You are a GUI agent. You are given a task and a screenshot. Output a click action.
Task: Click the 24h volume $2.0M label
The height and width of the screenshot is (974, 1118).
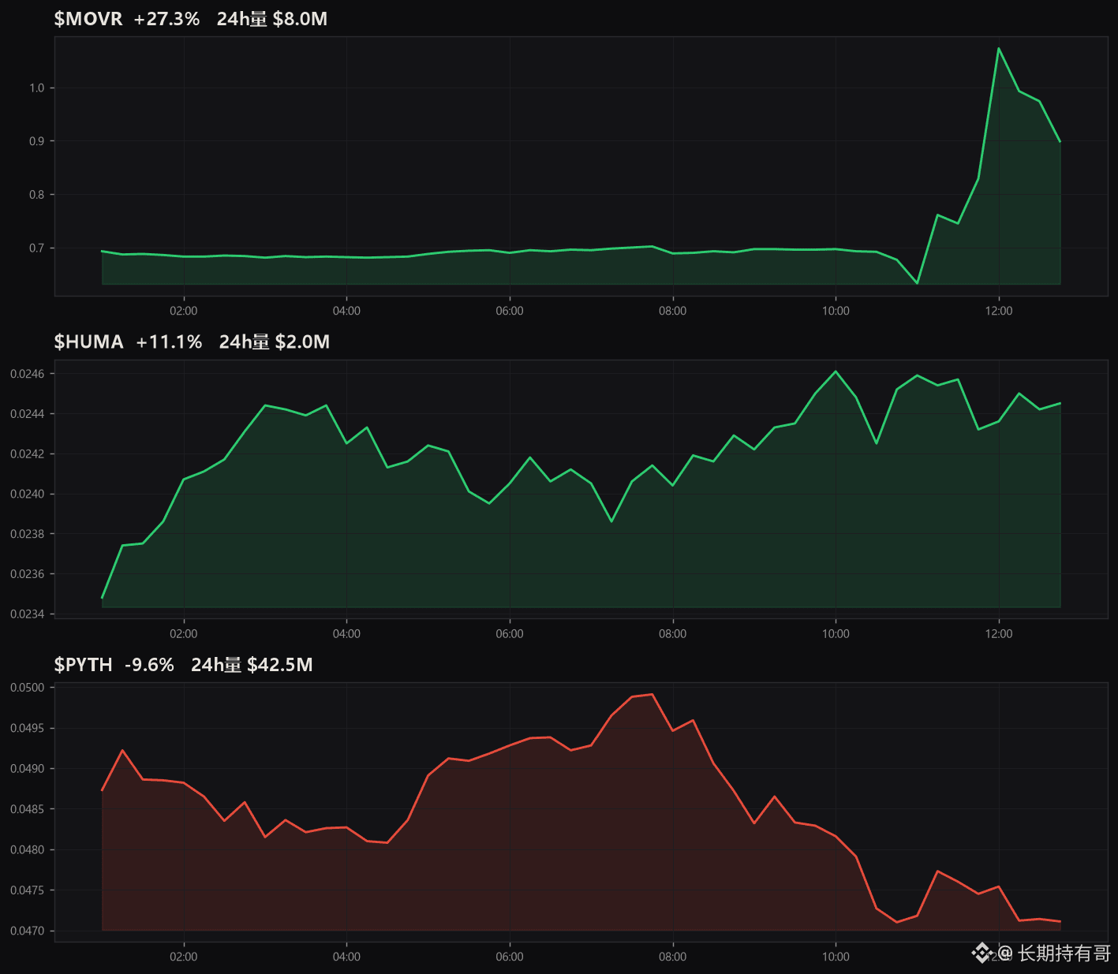point(275,341)
